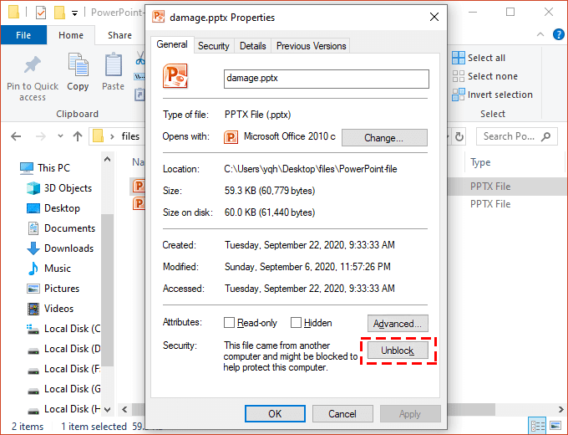
Task: Open the Home ribbon tab in Explorer
Action: point(71,35)
